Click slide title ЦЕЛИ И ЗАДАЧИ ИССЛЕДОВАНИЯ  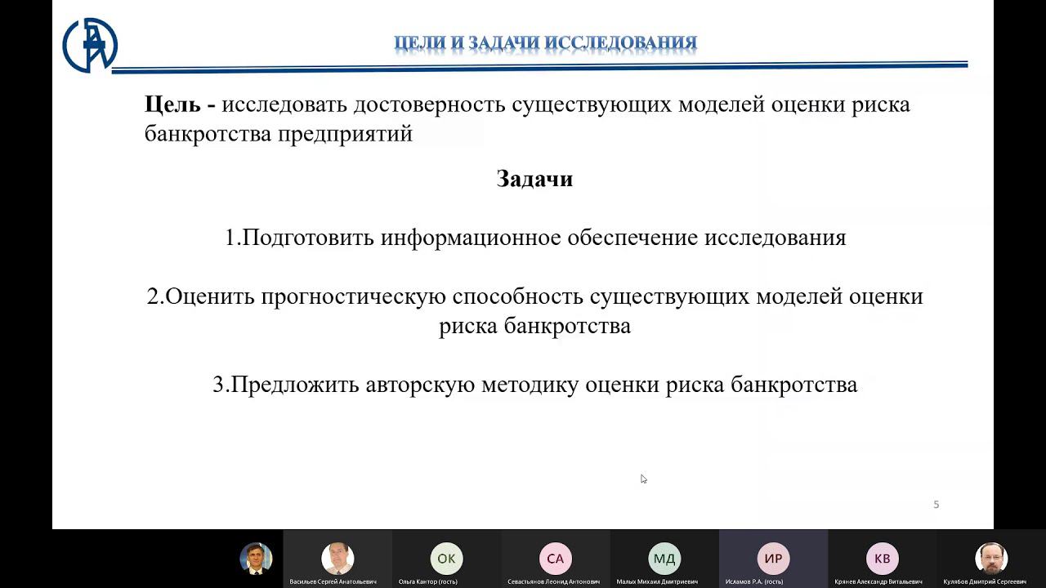(x=545, y=42)
